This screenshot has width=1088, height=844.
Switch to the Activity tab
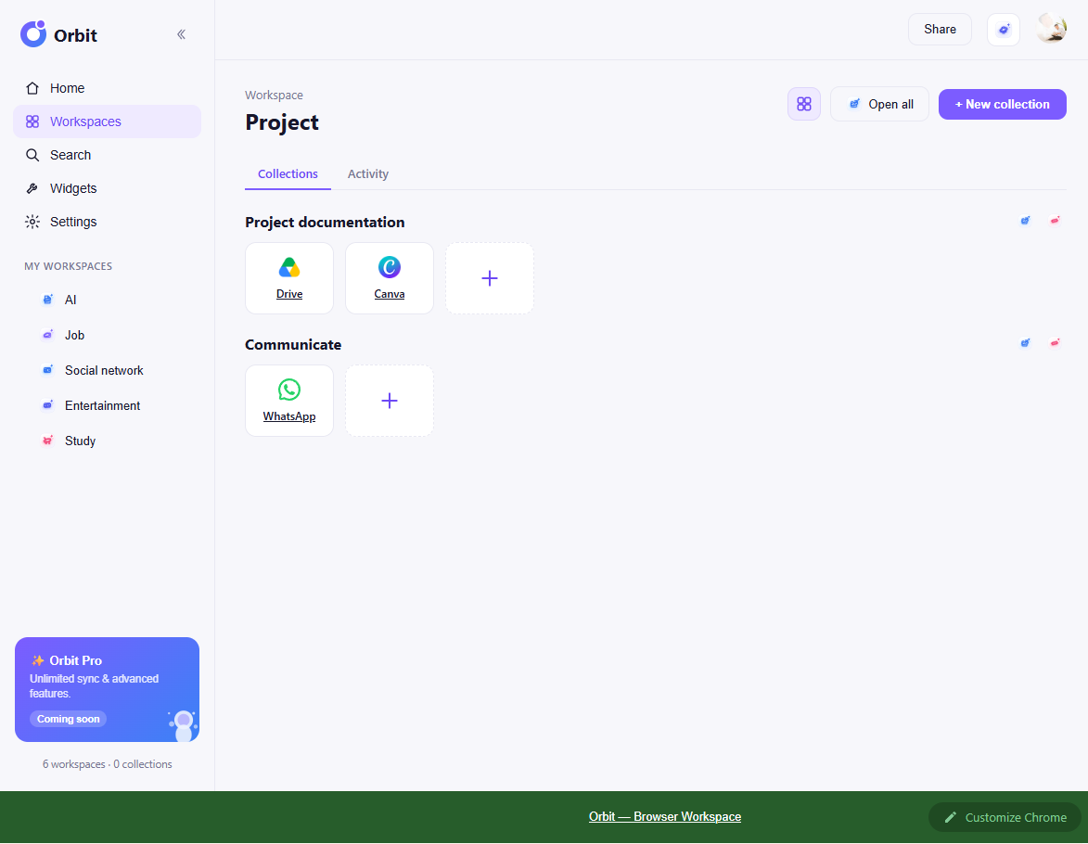click(x=367, y=174)
